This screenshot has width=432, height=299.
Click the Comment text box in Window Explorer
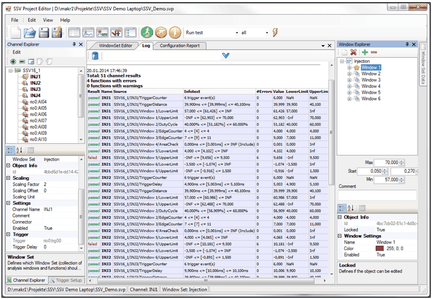click(x=377, y=195)
